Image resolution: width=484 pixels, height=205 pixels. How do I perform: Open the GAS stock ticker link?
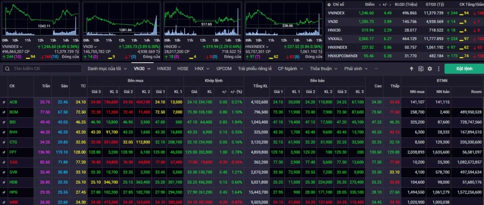point(13,162)
